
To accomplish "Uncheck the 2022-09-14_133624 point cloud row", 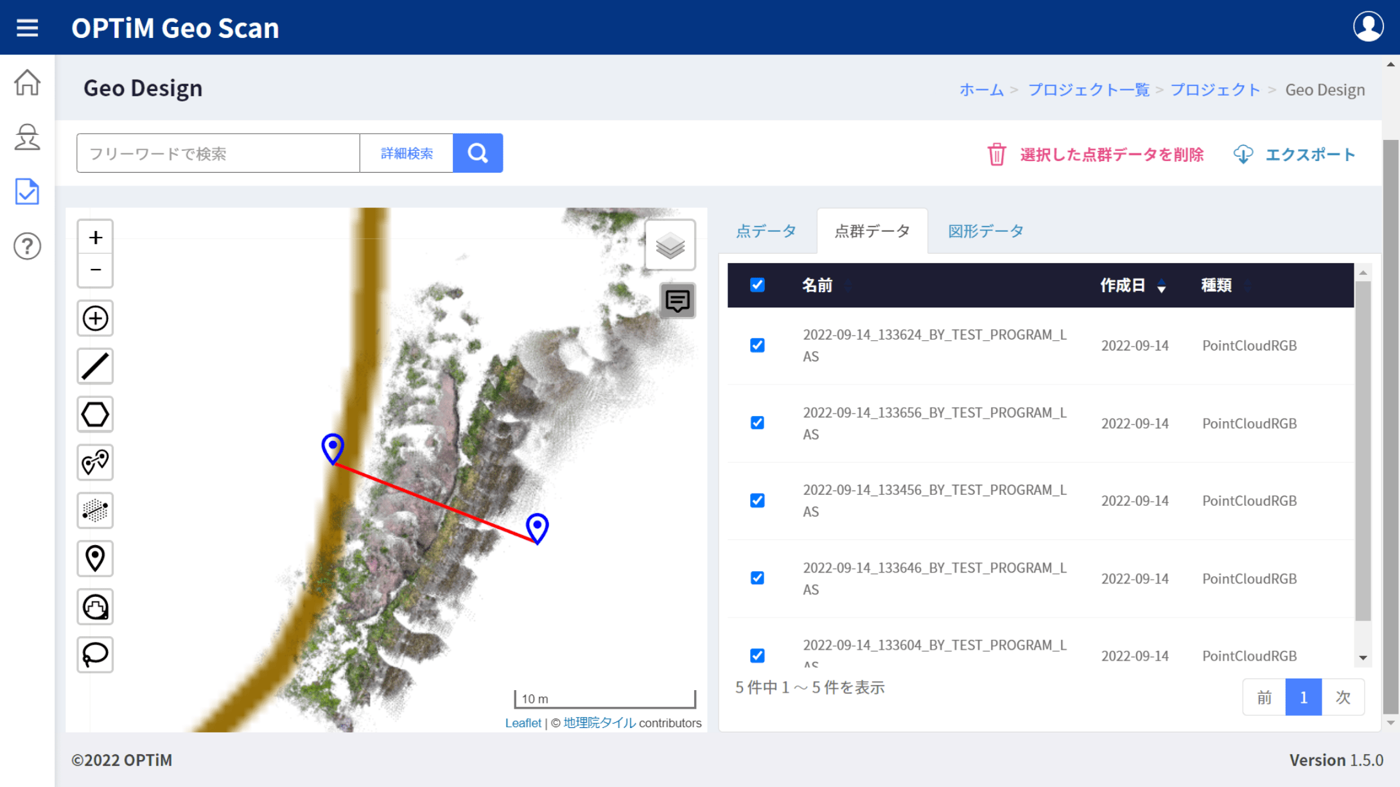I will pyautogui.click(x=757, y=345).
